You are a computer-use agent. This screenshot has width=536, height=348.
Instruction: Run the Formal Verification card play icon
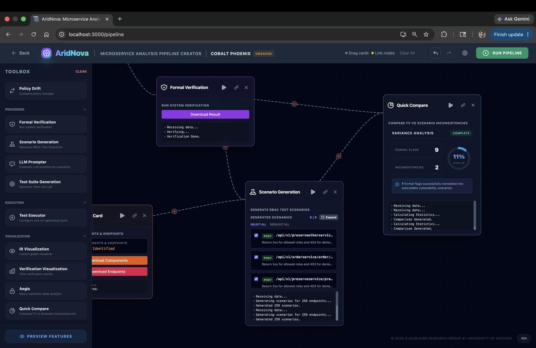(x=224, y=87)
